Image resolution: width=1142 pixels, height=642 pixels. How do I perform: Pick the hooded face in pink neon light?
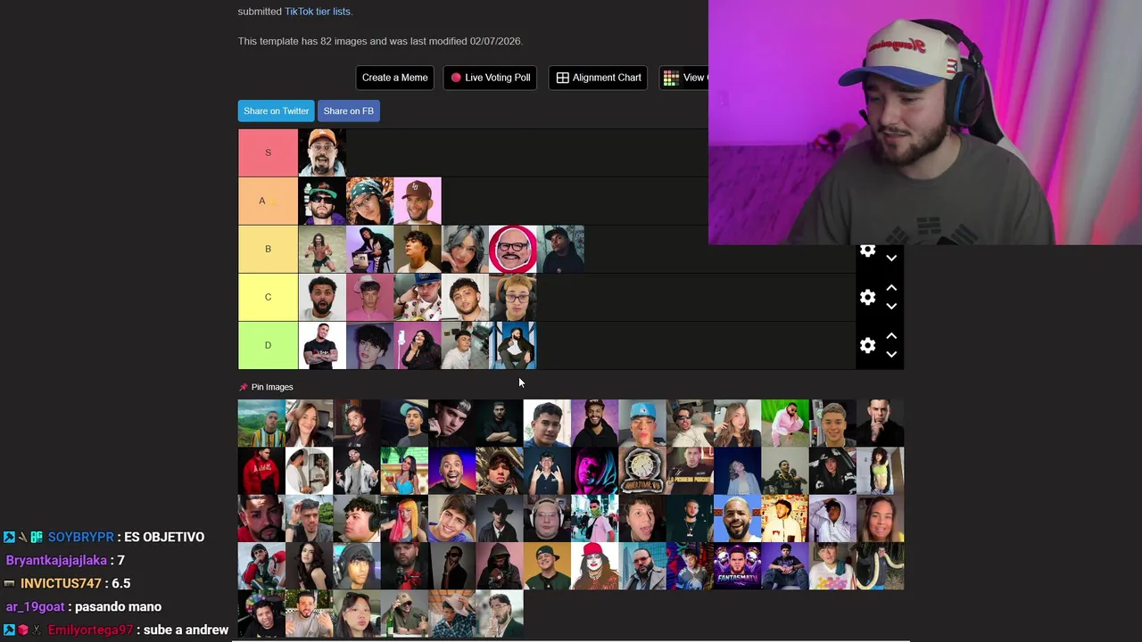595,471
